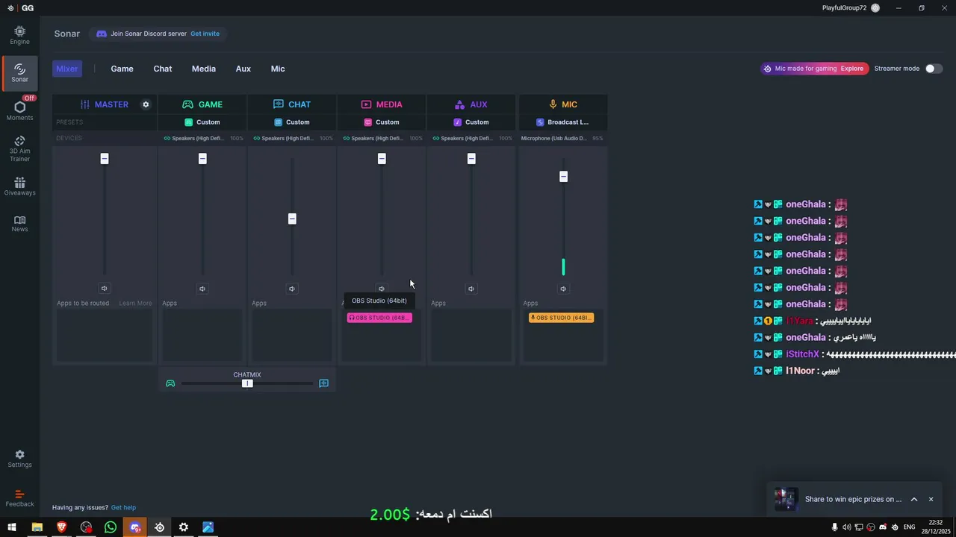Image resolution: width=956 pixels, height=537 pixels.
Task: Toggle Streamer mode switch
Action: [x=934, y=69]
